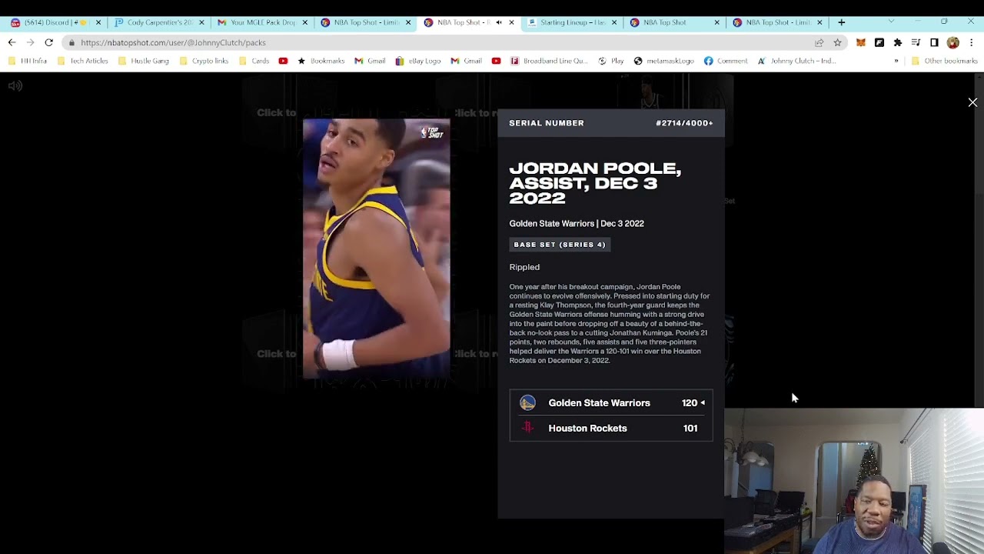Go forward in browser history

30,42
